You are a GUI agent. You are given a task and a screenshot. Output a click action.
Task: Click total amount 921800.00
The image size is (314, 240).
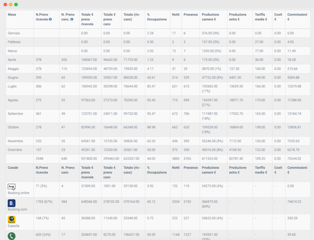(89, 159)
